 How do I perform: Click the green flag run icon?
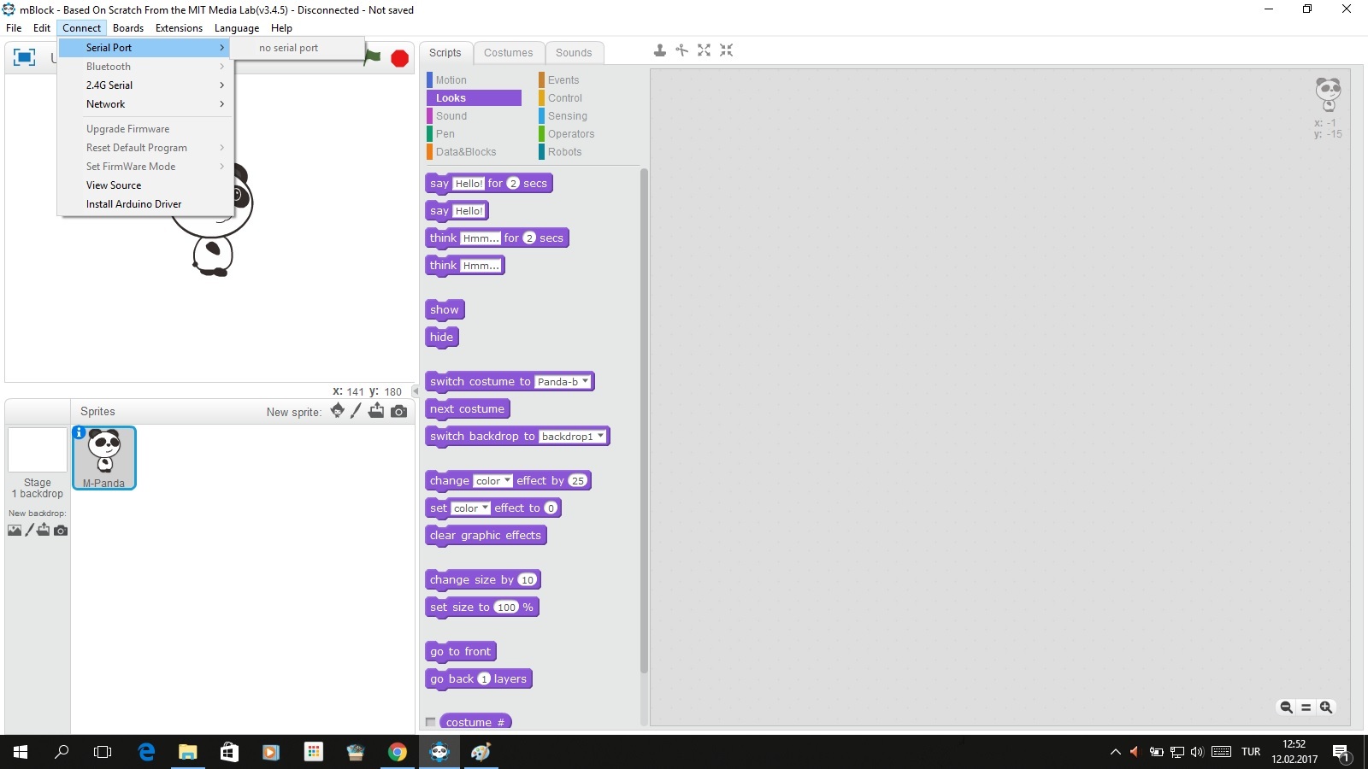pyautogui.click(x=374, y=57)
